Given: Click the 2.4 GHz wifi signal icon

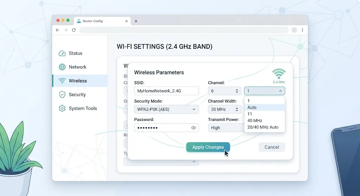Looking at the screenshot, I should click(279, 74).
